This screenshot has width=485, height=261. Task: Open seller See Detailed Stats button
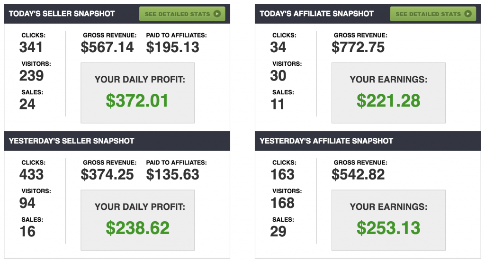click(182, 14)
